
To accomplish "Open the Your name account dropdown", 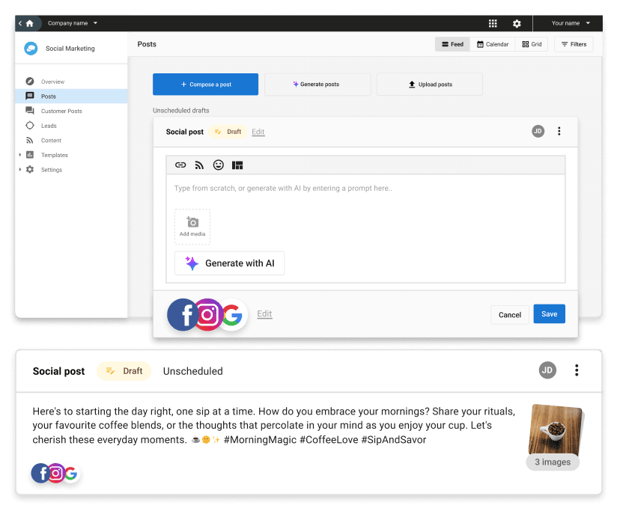I will click(x=571, y=23).
